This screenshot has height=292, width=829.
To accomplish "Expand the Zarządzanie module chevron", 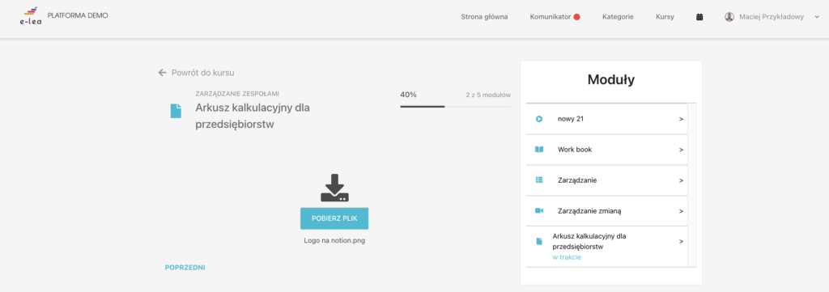I will [x=681, y=180].
